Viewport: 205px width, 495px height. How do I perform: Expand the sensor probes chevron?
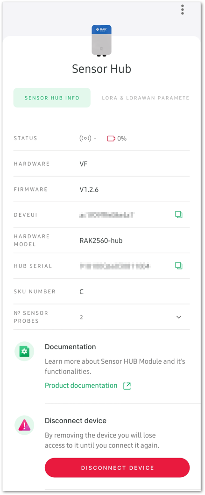click(179, 317)
